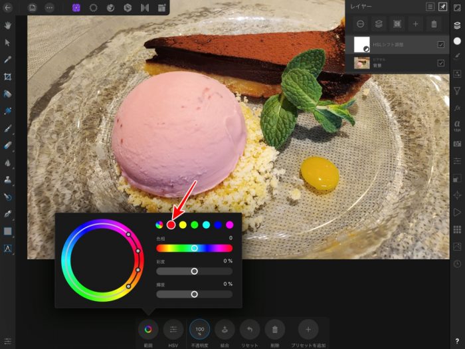Toggle visibility of the 背景 background layer
Image resolution: width=465 pixels, height=349 pixels.
point(441,63)
